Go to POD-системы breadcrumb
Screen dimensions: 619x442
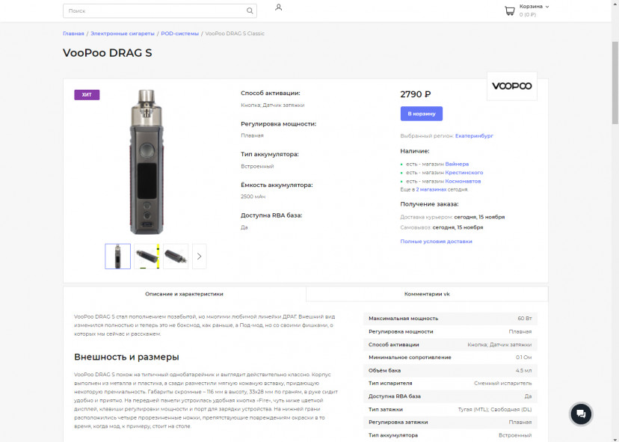pyautogui.click(x=179, y=34)
